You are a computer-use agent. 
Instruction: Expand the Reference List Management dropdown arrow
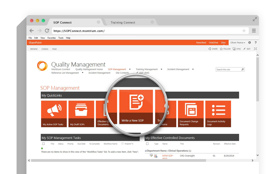[x=83, y=72]
